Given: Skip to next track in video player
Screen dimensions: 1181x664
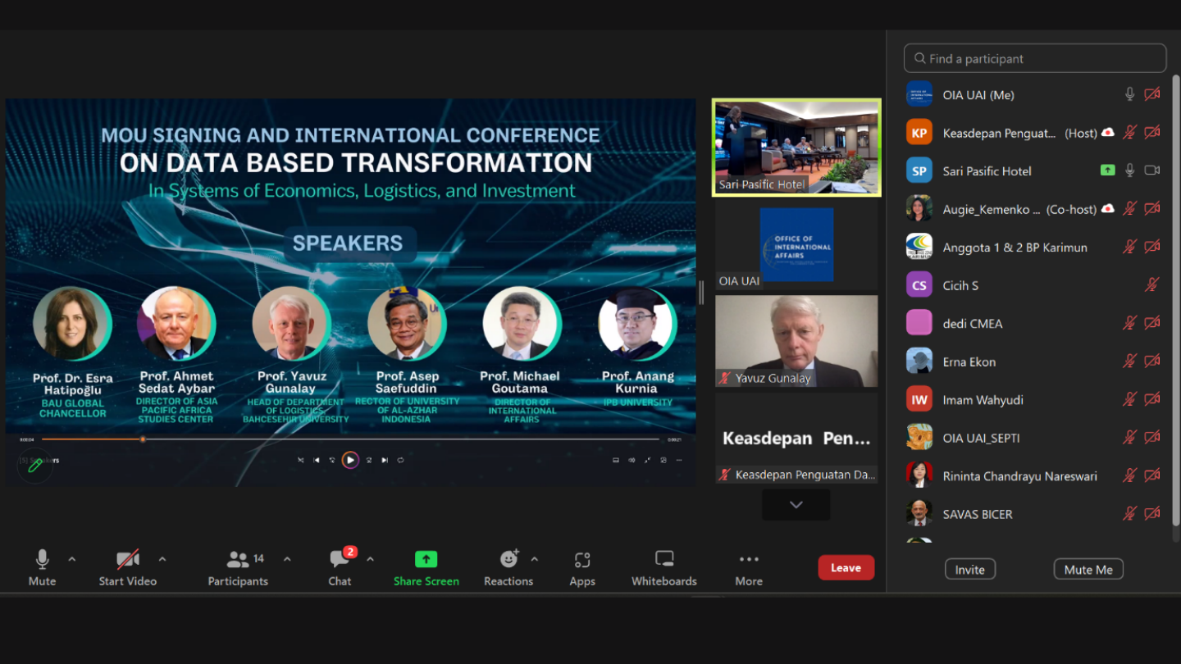Looking at the screenshot, I should (x=385, y=460).
